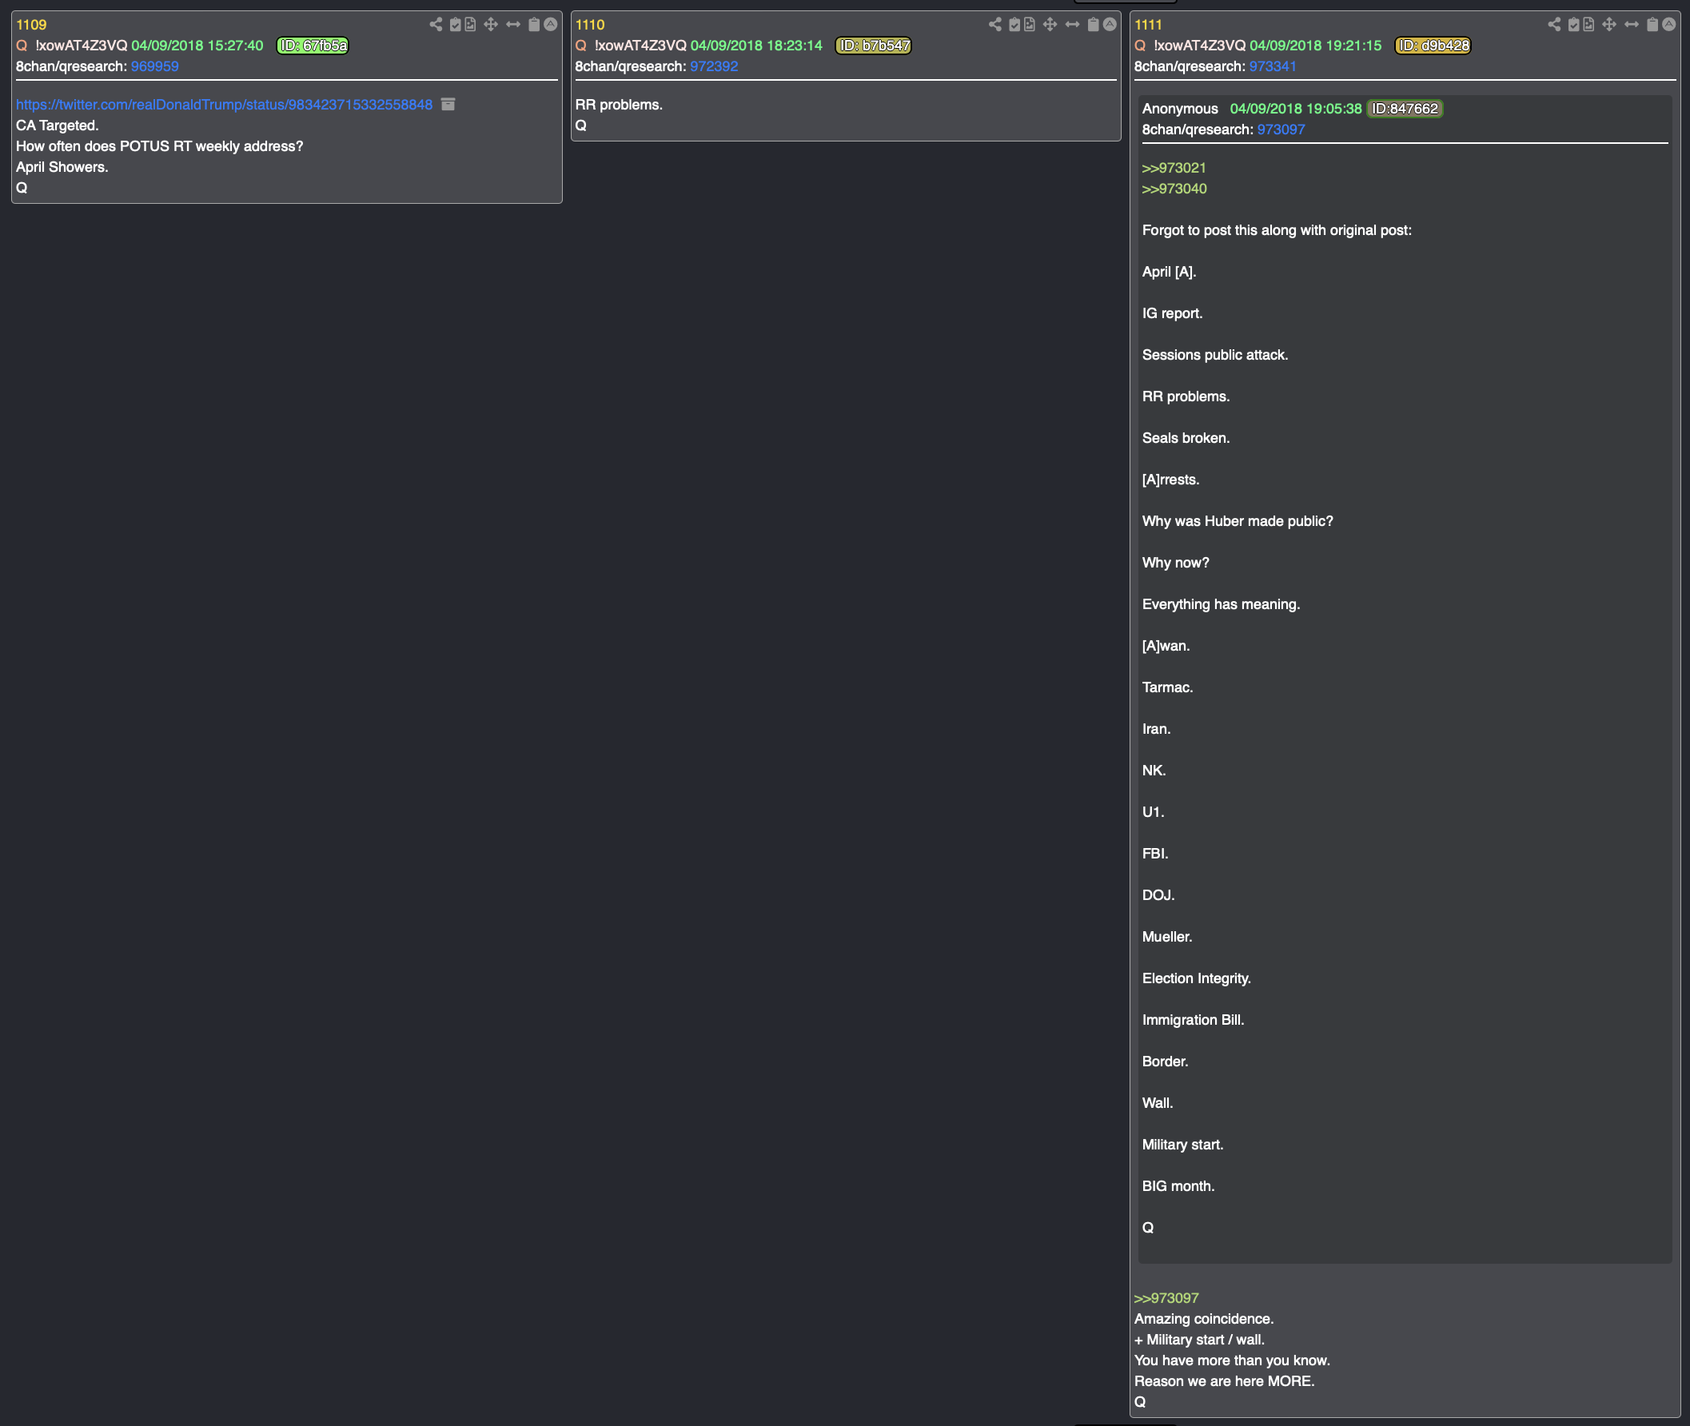Click the circular up-arrow icon on post 1111
This screenshot has height=1426, width=1690.
click(1669, 24)
